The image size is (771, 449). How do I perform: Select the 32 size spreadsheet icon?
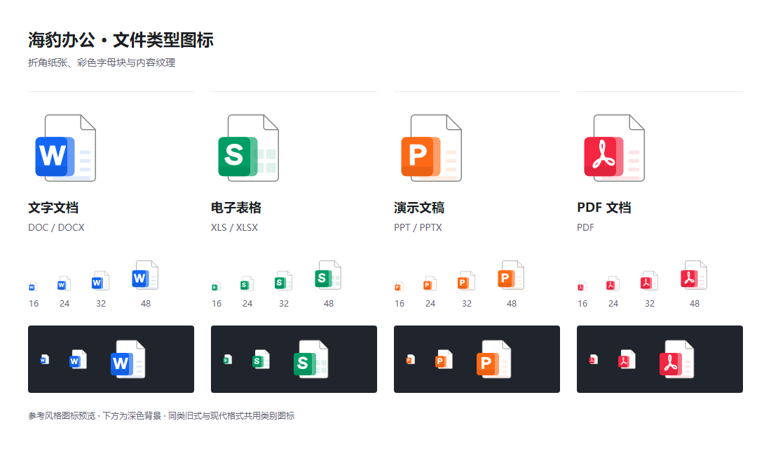pos(284,281)
